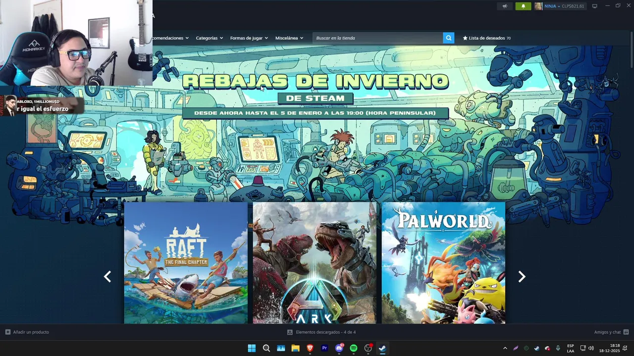
Task: Advance carousel with right arrow
Action: pos(522,277)
